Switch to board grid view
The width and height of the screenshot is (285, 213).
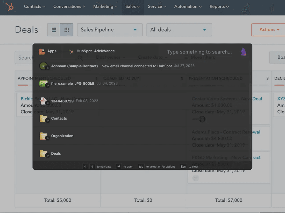click(x=67, y=30)
